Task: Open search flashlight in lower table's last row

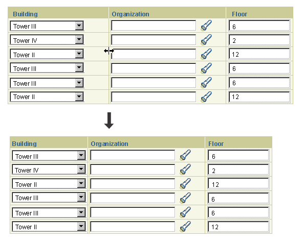Action: click(x=185, y=226)
